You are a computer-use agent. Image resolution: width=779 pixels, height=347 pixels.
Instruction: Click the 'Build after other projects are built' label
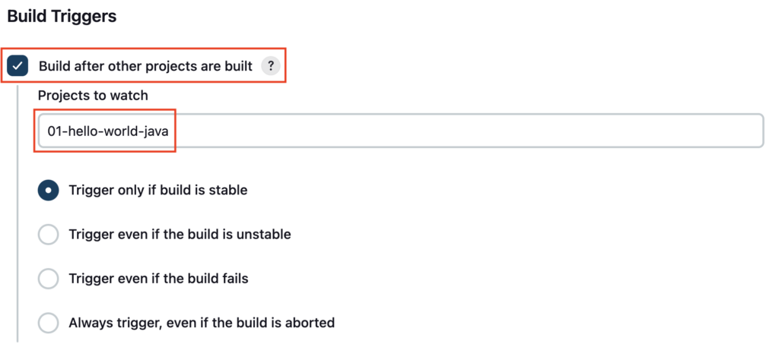tap(145, 66)
